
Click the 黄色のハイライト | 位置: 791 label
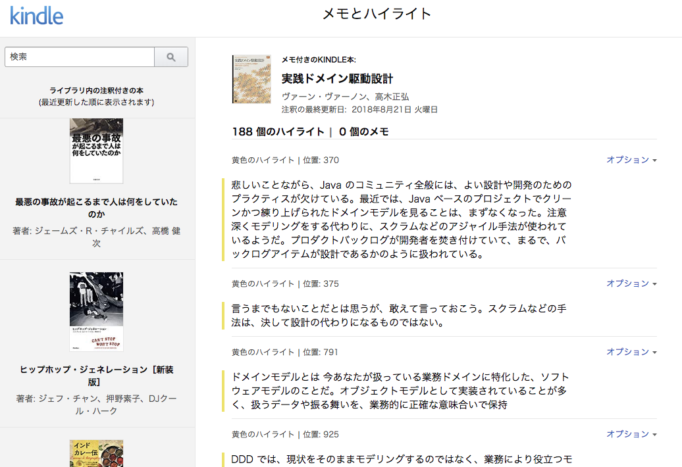pyautogui.click(x=285, y=352)
